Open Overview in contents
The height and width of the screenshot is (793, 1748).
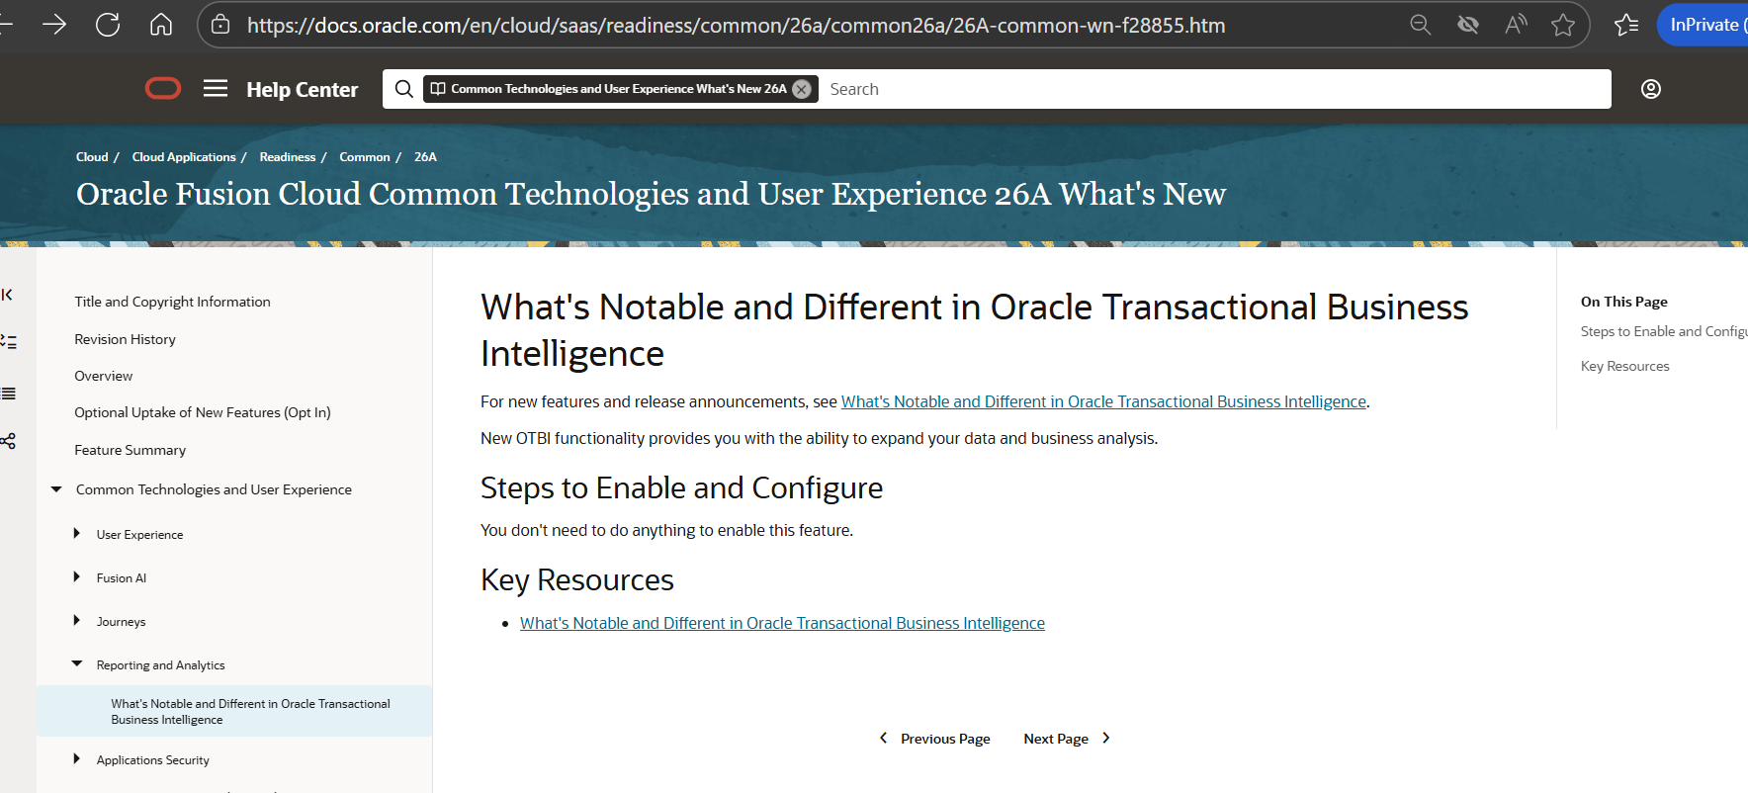[x=103, y=376]
